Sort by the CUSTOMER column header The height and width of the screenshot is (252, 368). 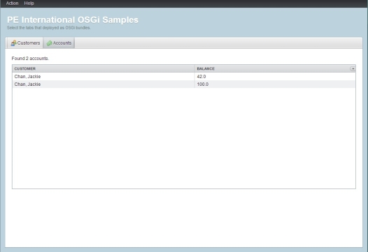click(104, 68)
